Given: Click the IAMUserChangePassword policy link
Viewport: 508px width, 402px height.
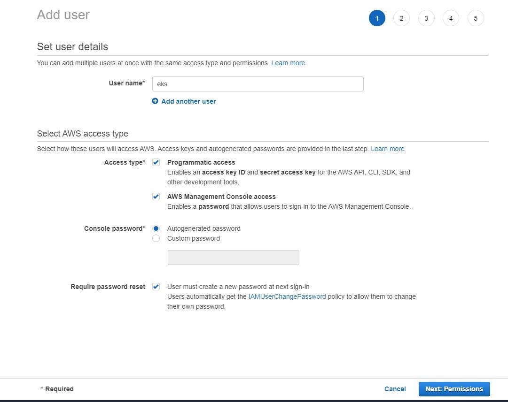Looking at the screenshot, I should coord(287,296).
